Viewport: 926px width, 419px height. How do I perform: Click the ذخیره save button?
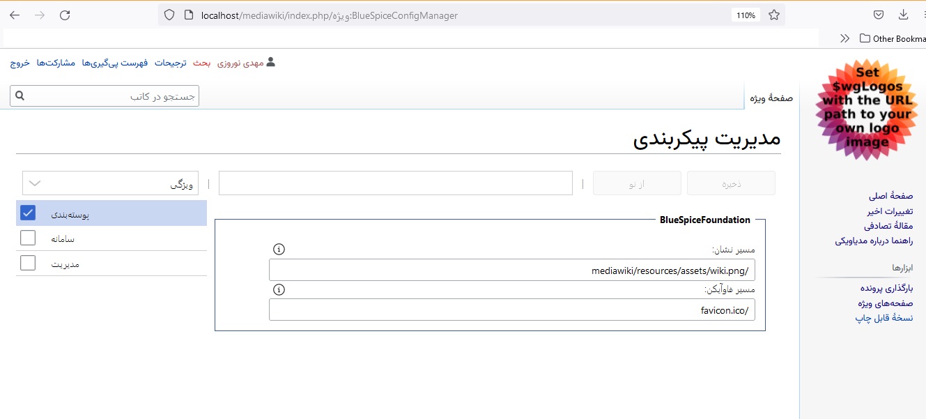pyautogui.click(x=731, y=183)
